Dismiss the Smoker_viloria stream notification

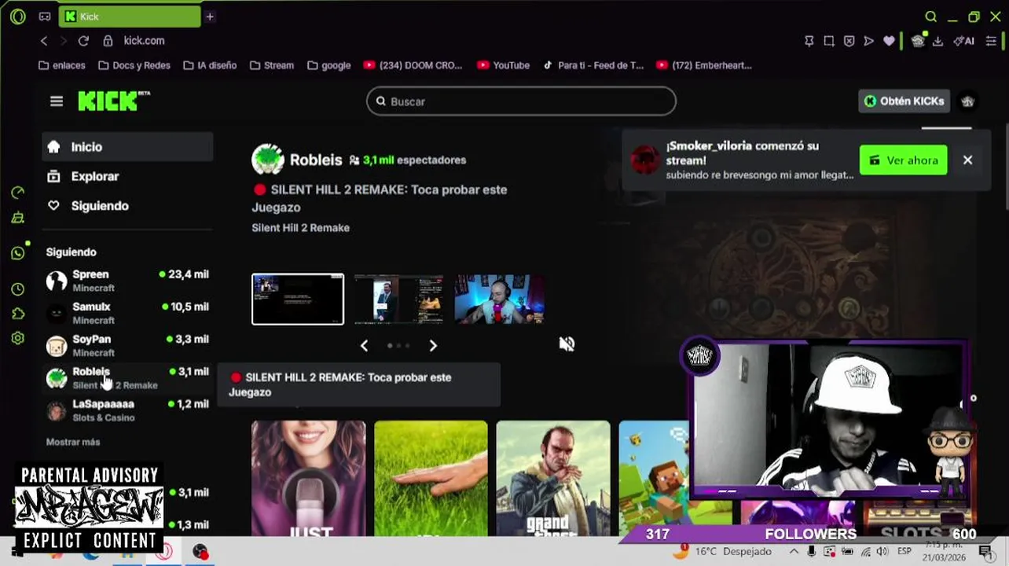pyautogui.click(x=967, y=160)
